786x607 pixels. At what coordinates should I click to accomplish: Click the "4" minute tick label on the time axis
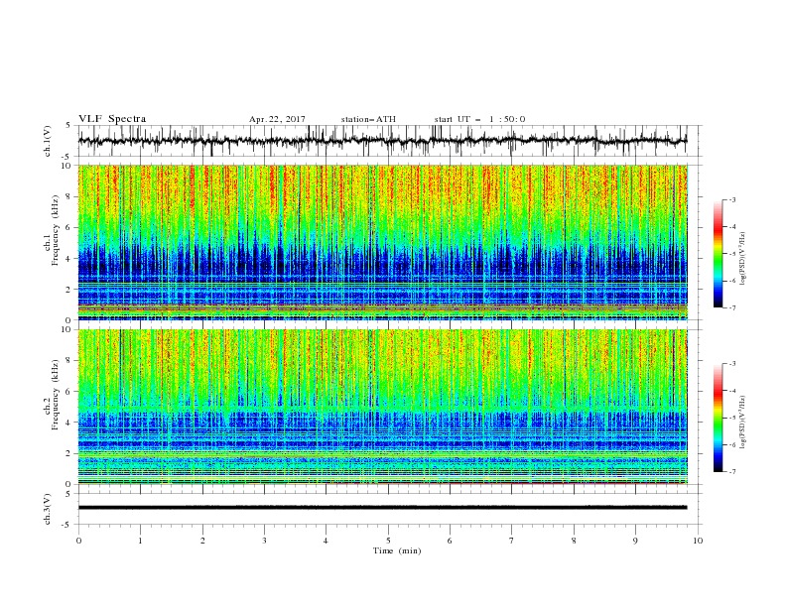pos(326,541)
